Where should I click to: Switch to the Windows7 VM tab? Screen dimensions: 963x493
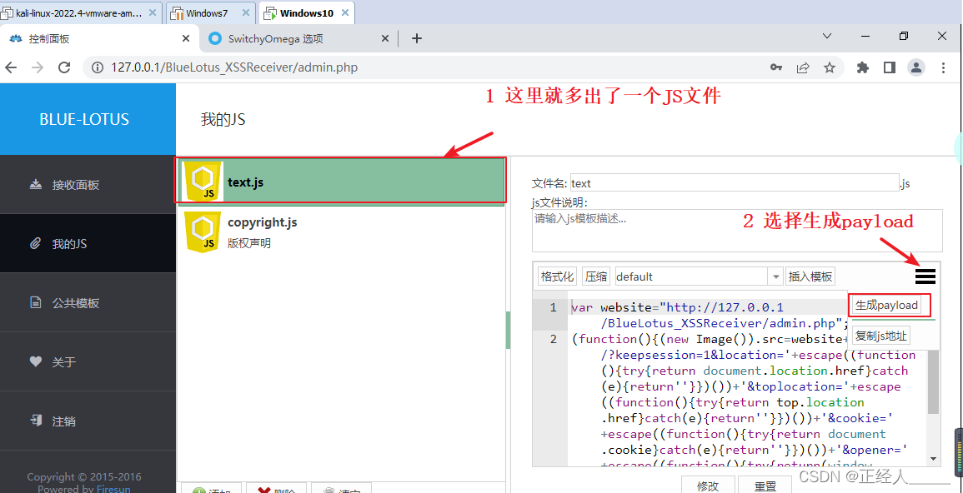[211, 12]
